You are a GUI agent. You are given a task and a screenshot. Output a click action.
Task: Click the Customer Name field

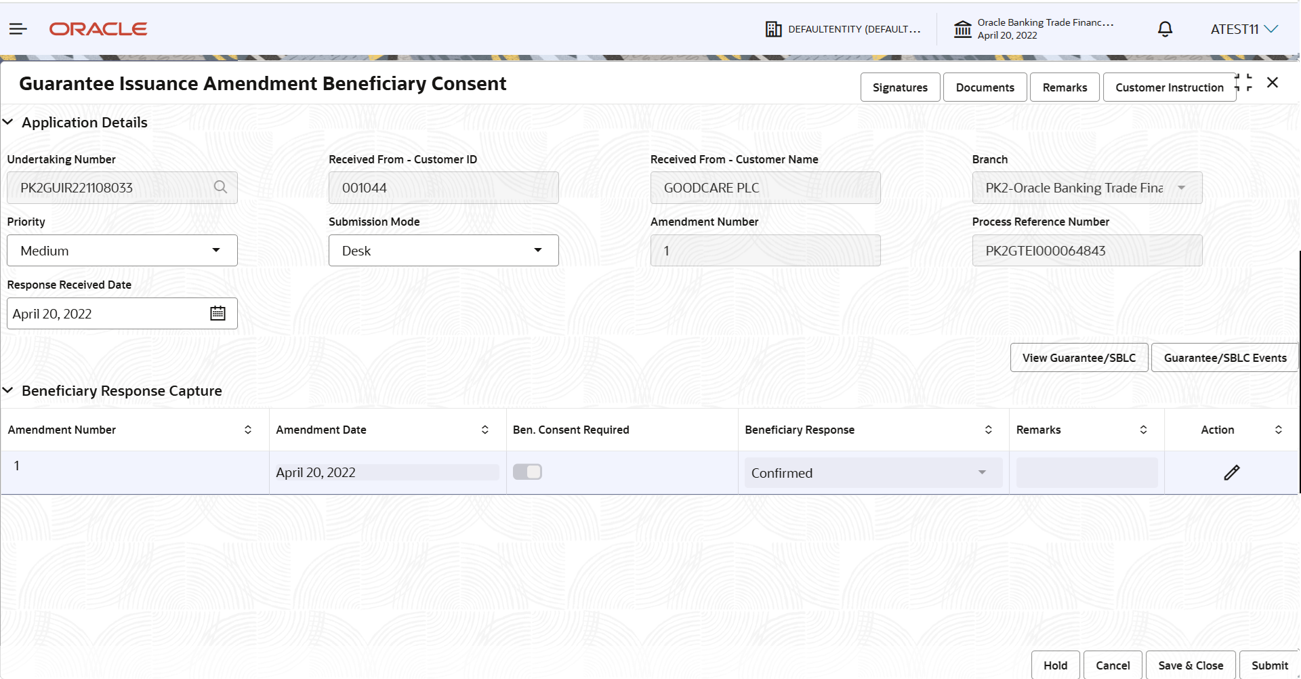(x=766, y=188)
